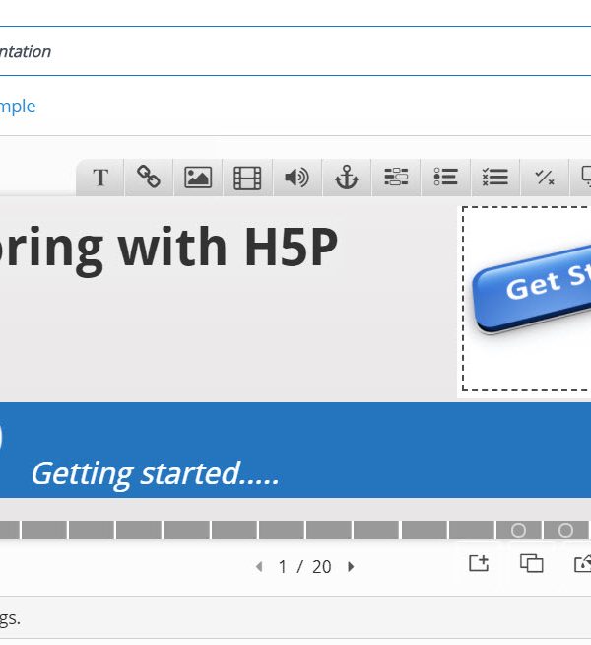Insert a Multiple Choice checklist element

[x=494, y=178]
